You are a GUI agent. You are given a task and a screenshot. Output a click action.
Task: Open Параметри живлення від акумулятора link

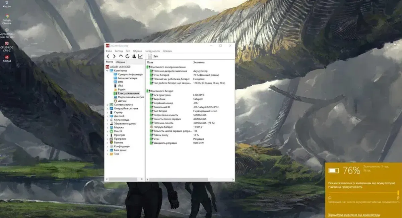click(353, 215)
